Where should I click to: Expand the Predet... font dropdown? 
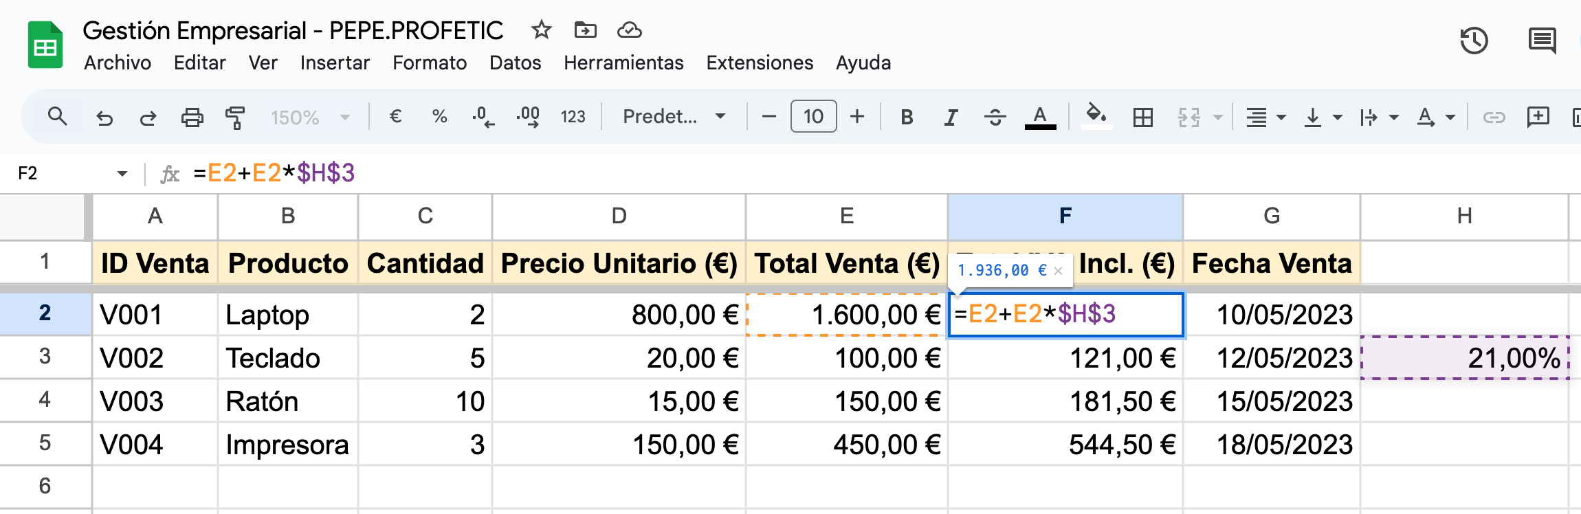(x=674, y=117)
